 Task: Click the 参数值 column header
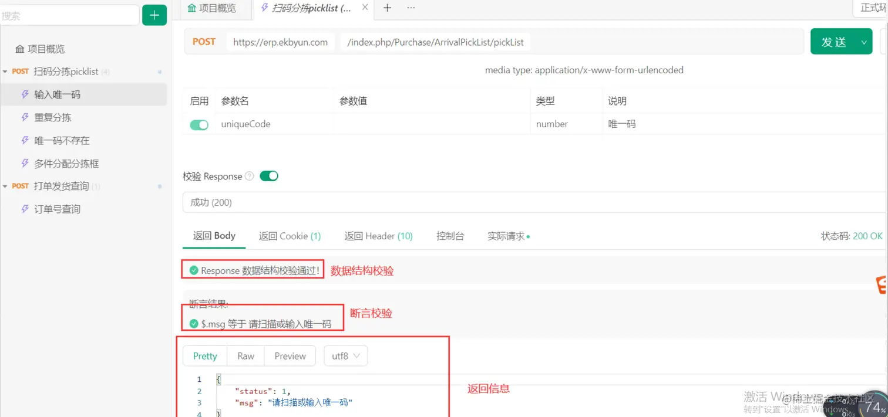(353, 101)
